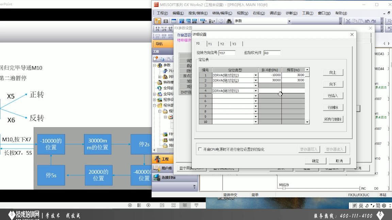This screenshot has height=220, width=392.
Task: Click PowerPoint slide sorter view icon
Action: [174, 205]
